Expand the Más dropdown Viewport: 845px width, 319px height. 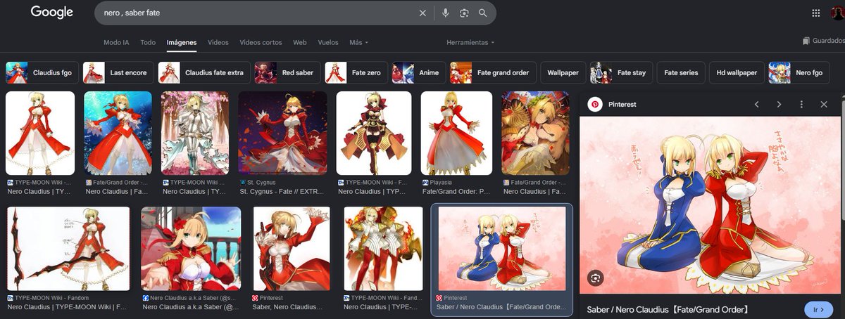(x=358, y=42)
